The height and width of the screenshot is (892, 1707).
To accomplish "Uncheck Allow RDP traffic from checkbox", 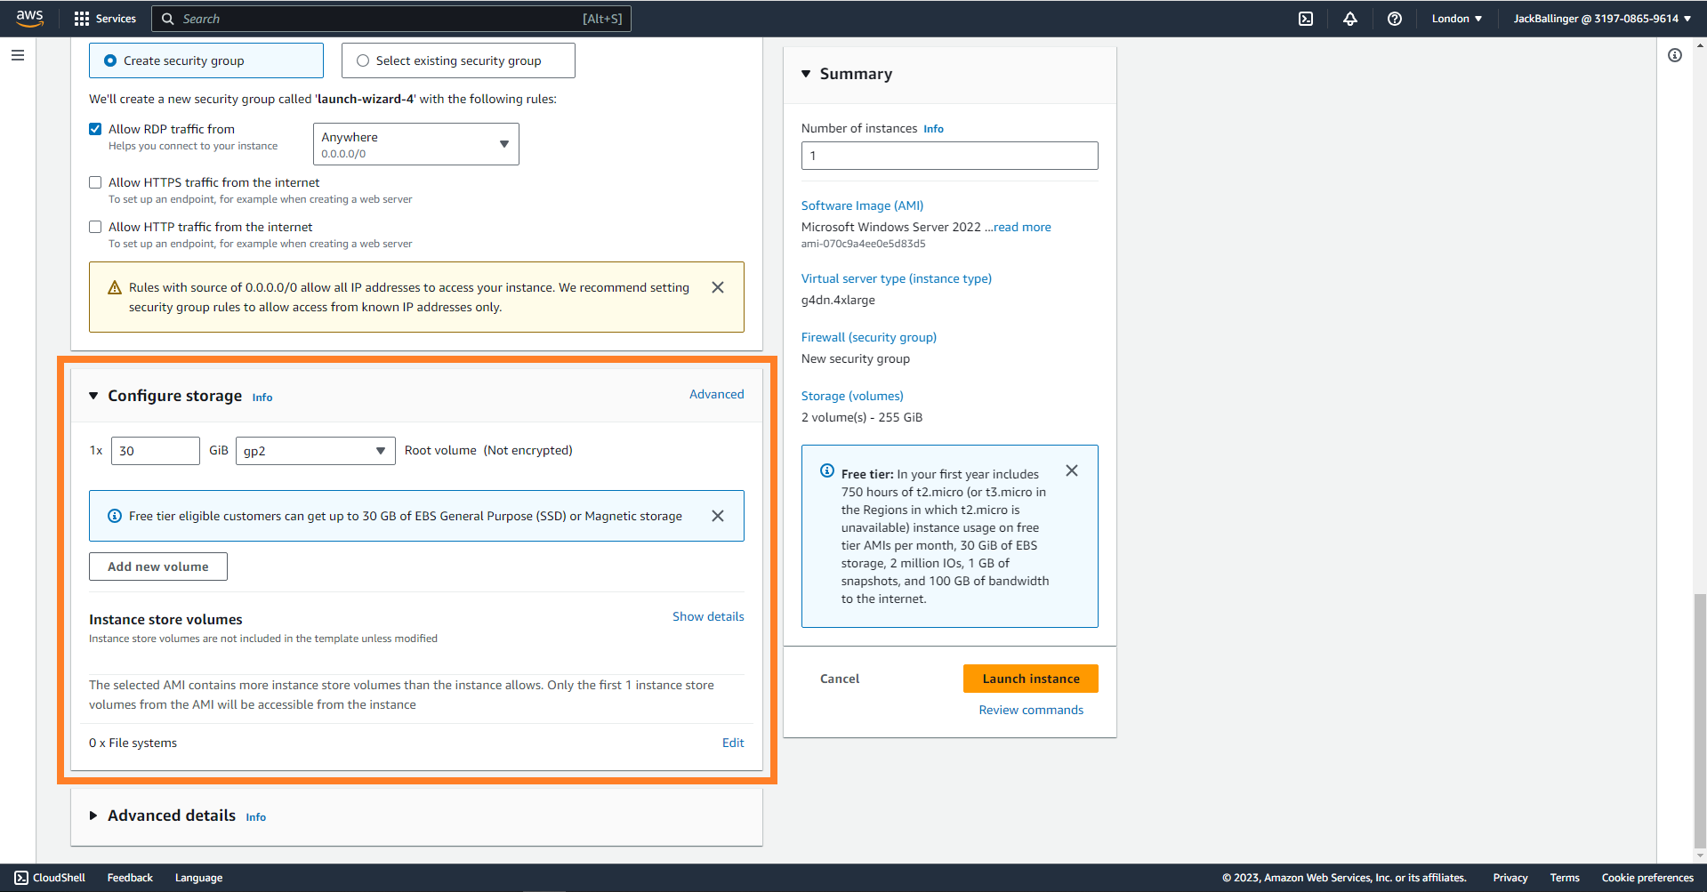I will (x=95, y=129).
